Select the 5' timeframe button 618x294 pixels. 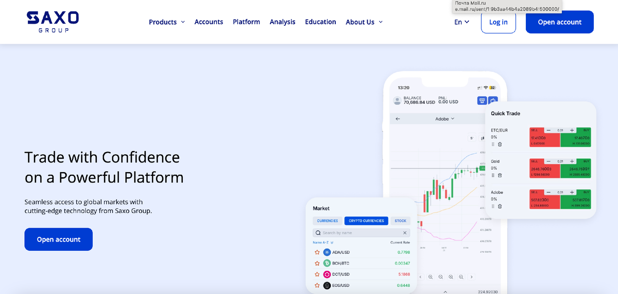(472, 138)
